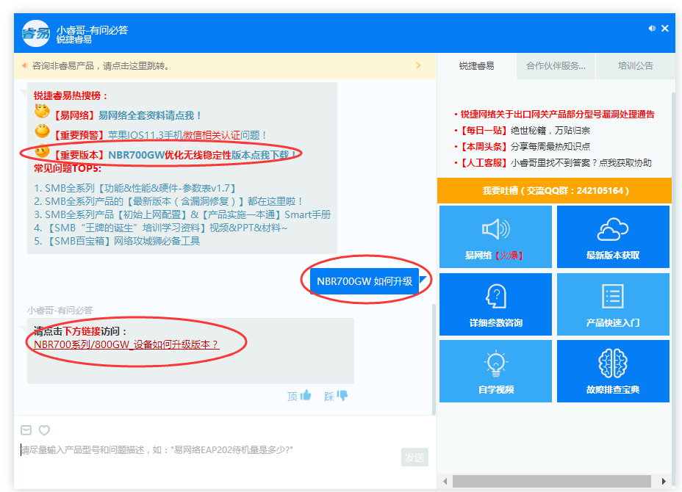Open 最新版本获取 cloud tile

[x=613, y=237]
